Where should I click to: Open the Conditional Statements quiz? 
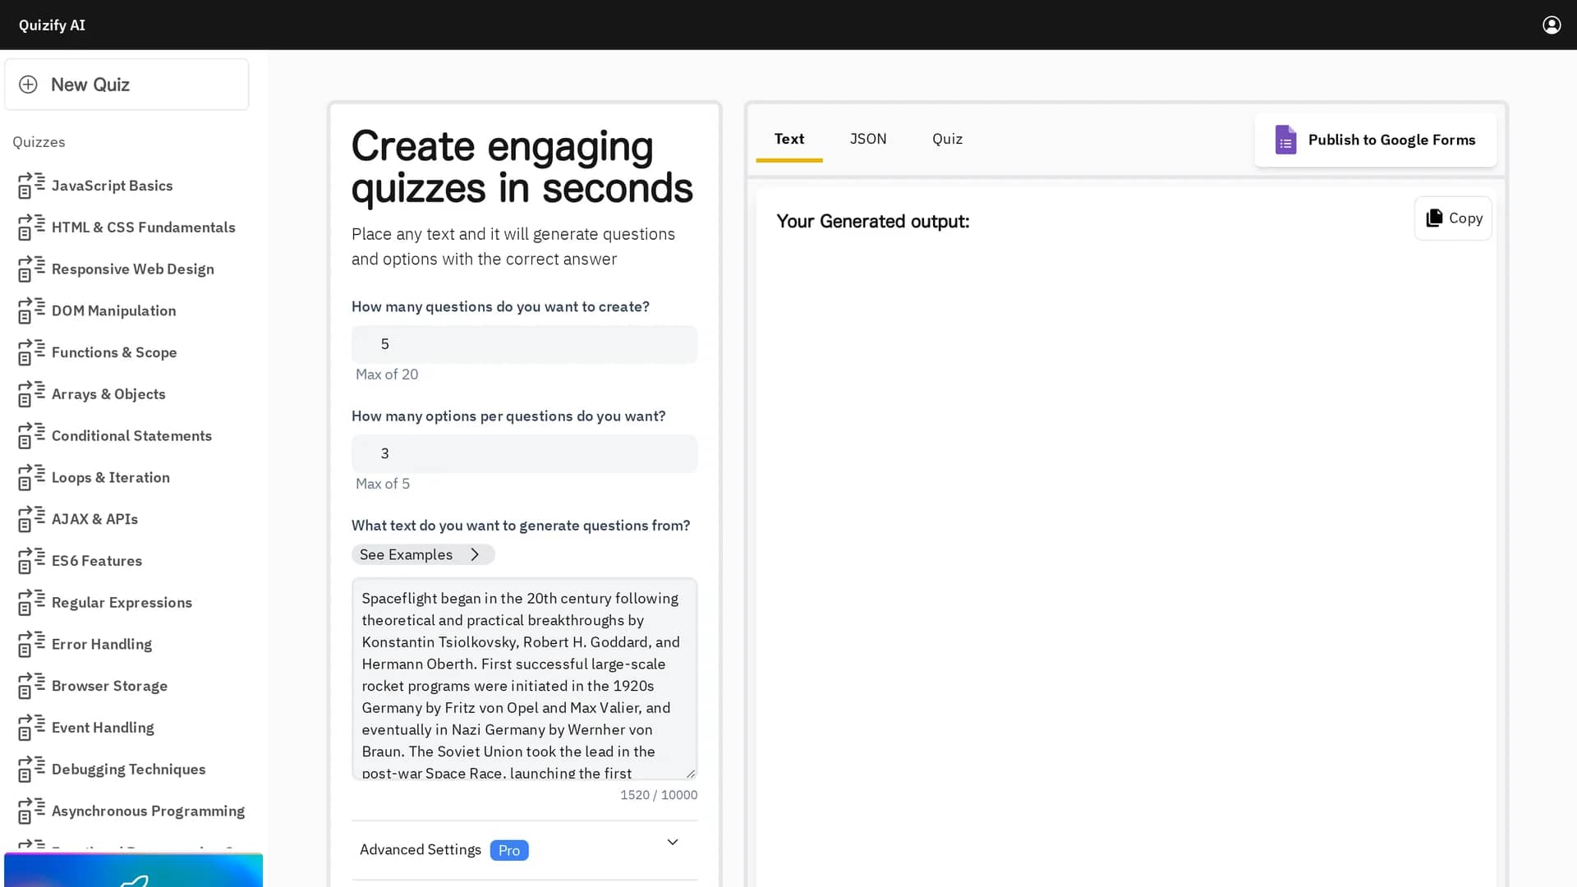(132, 436)
